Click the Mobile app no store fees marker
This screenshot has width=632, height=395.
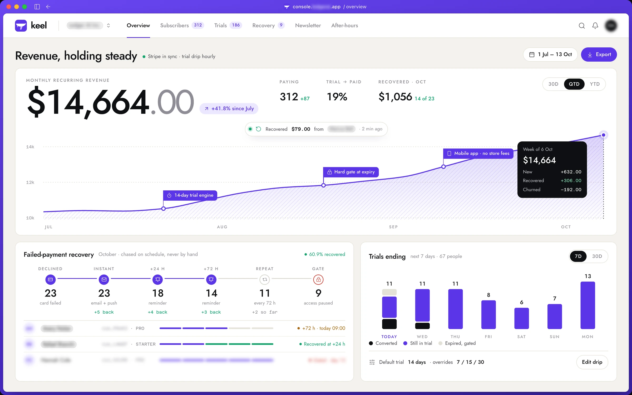pos(478,153)
